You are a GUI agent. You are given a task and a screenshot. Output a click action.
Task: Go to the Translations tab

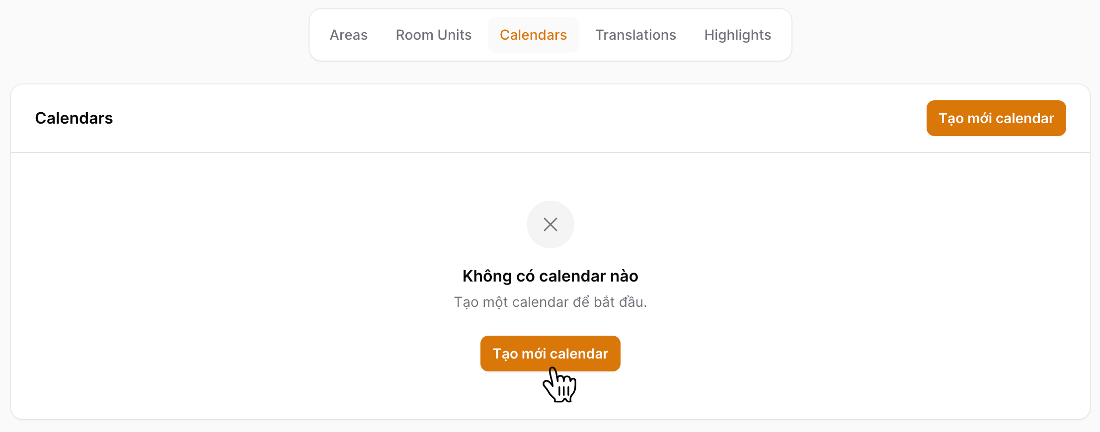[x=635, y=35]
